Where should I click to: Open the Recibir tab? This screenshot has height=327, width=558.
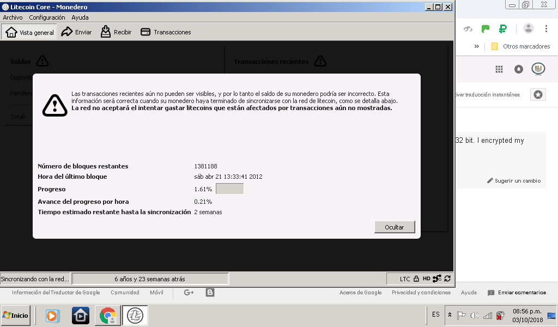click(116, 32)
